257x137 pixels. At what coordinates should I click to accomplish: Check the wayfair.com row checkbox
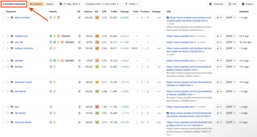(4, 36)
